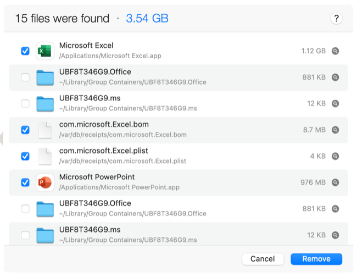The image size is (357, 277).
Task: Reveal Microsoft Excel using its magnifier icon
Action: coord(336,51)
